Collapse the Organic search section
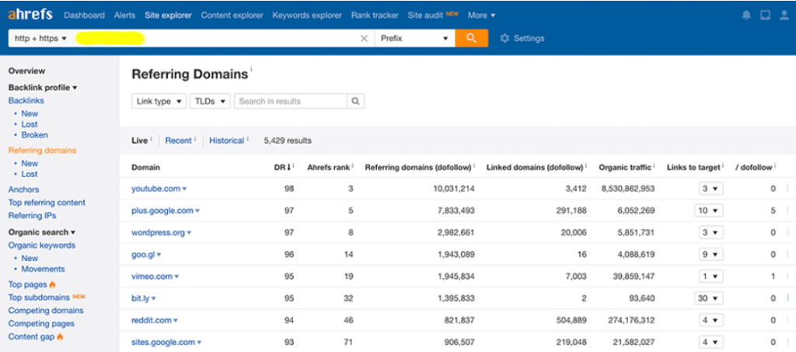 click(42, 232)
